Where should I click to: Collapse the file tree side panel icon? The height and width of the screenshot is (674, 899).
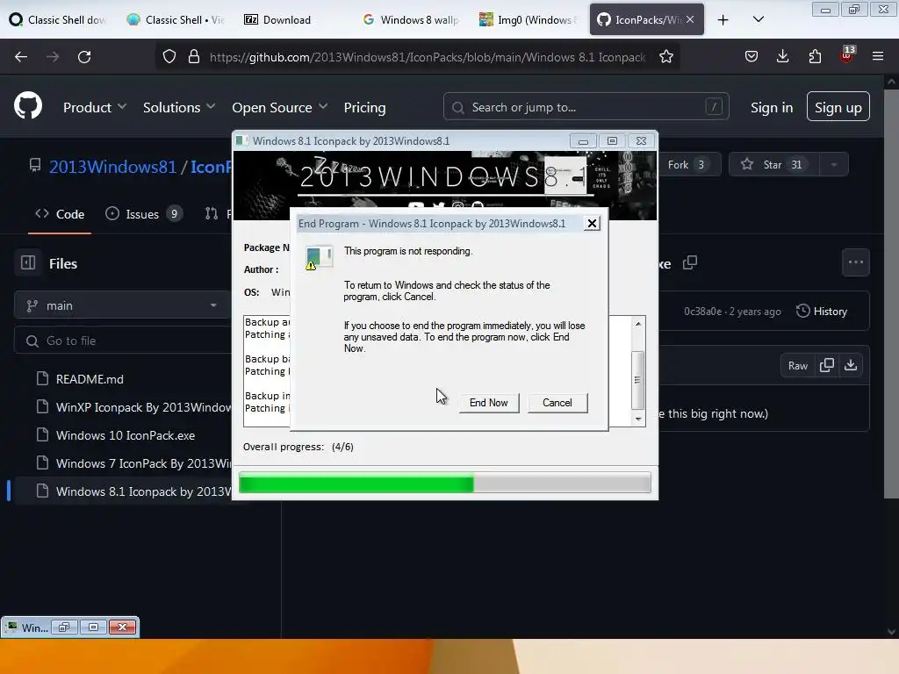(28, 263)
